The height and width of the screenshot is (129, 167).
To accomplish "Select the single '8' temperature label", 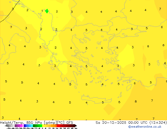I will (136, 101).
